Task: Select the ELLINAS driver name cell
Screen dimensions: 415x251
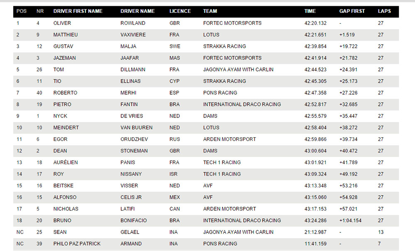Action: click(x=130, y=81)
